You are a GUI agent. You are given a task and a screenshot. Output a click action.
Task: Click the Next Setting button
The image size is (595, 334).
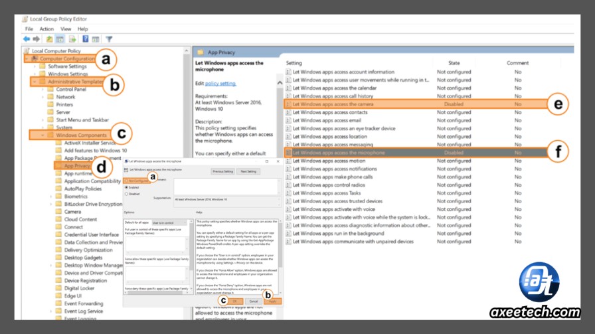pos(248,171)
